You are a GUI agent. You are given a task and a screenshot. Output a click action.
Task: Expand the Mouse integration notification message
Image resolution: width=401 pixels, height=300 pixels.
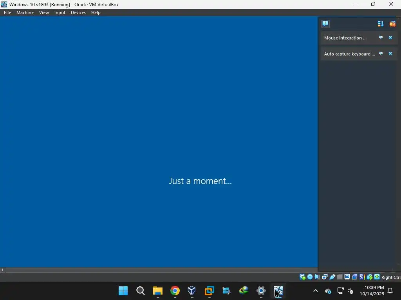pyautogui.click(x=345, y=38)
